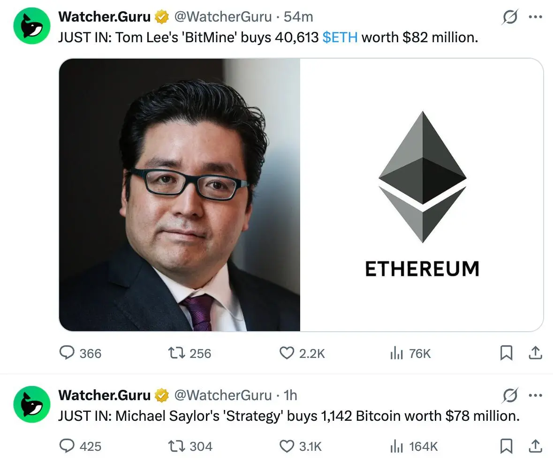Open the Ethereum image in the tweet
The height and width of the screenshot is (463, 553).
422,195
